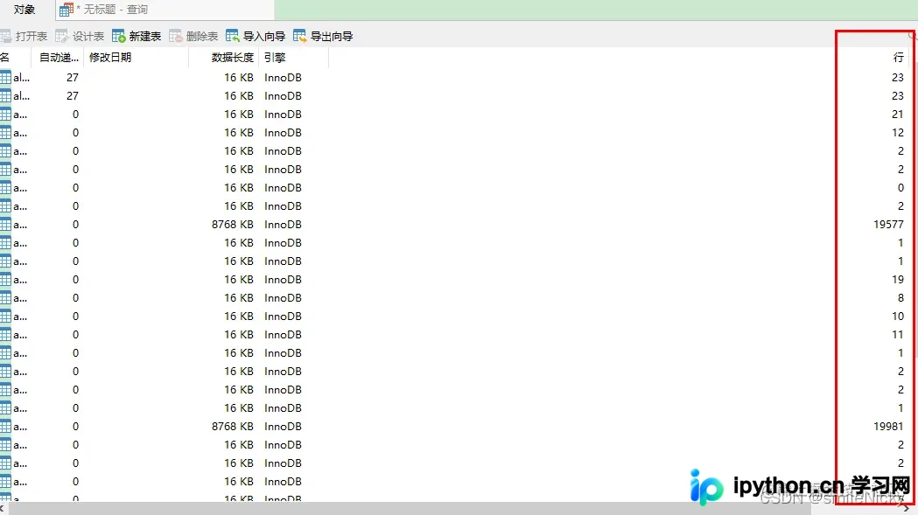Click the first table icon with auto-increment 27
This screenshot has height=515, width=918.
(5, 77)
